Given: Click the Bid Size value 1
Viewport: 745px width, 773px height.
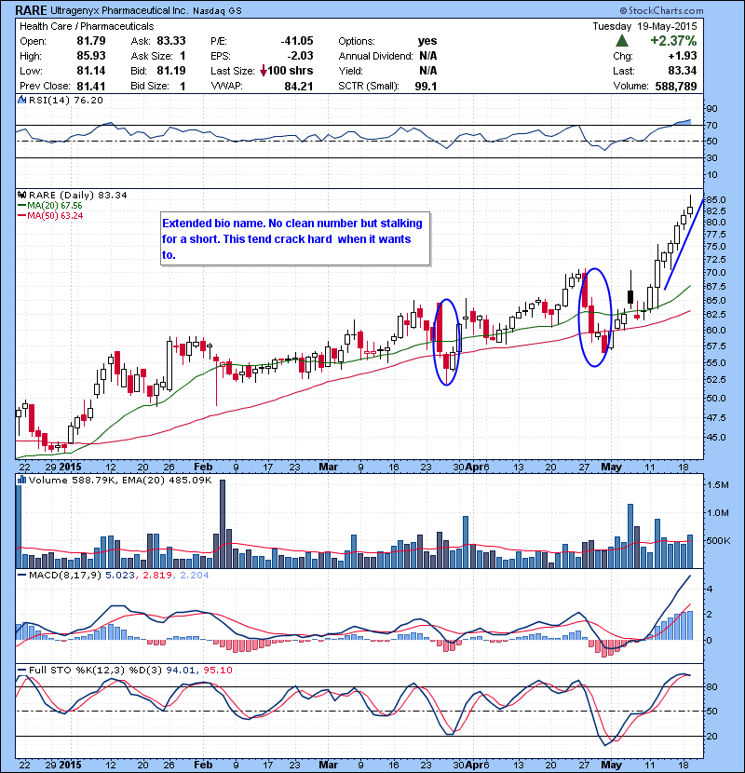Looking at the screenshot, I should click(x=183, y=87).
